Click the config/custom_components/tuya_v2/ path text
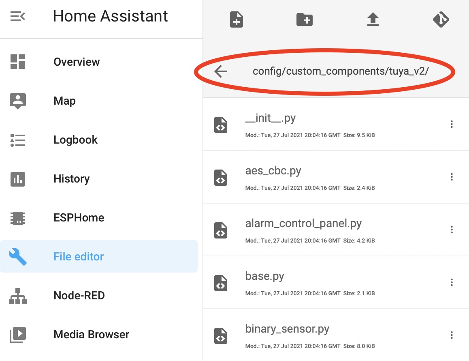 pyautogui.click(x=341, y=71)
